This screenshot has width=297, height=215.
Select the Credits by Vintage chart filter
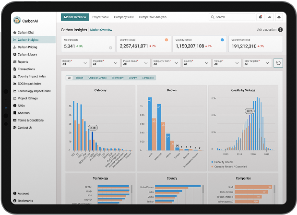pos(98,78)
